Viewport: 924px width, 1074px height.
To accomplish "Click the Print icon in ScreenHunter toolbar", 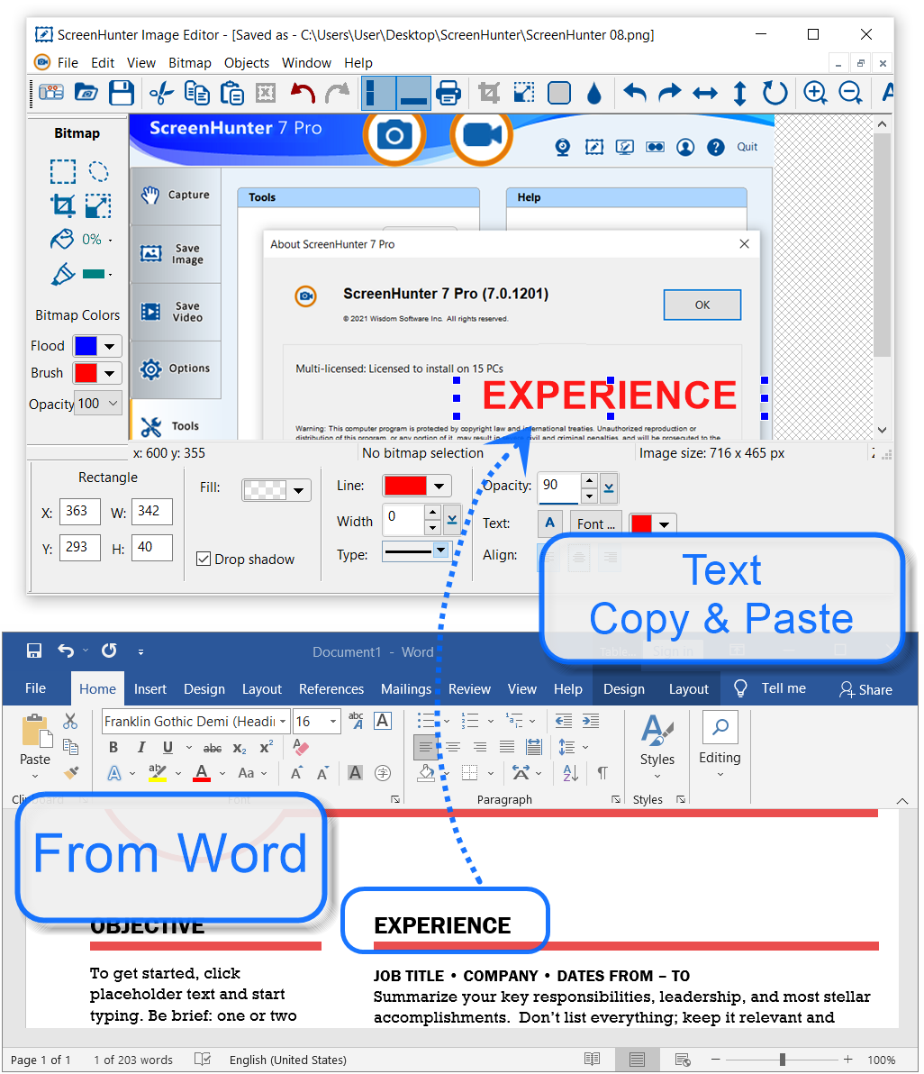I will [x=448, y=93].
